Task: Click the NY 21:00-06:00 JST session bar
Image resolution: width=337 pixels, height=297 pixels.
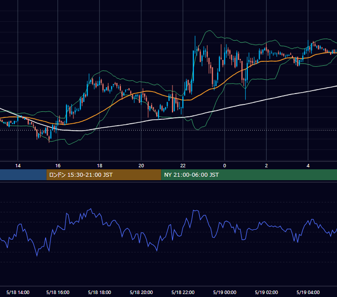Action: [x=249, y=175]
